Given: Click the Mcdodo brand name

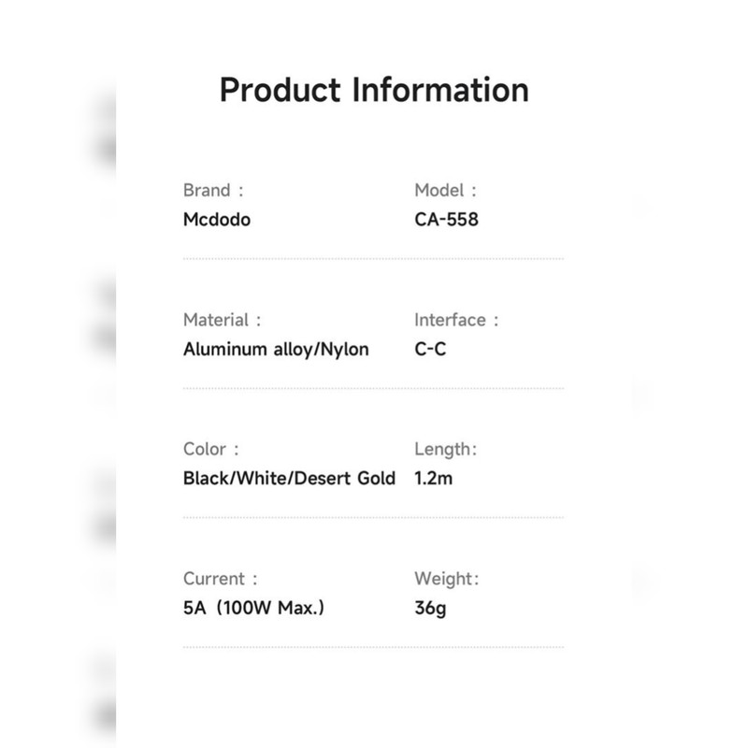Looking at the screenshot, I should click(x=217, y=221).
